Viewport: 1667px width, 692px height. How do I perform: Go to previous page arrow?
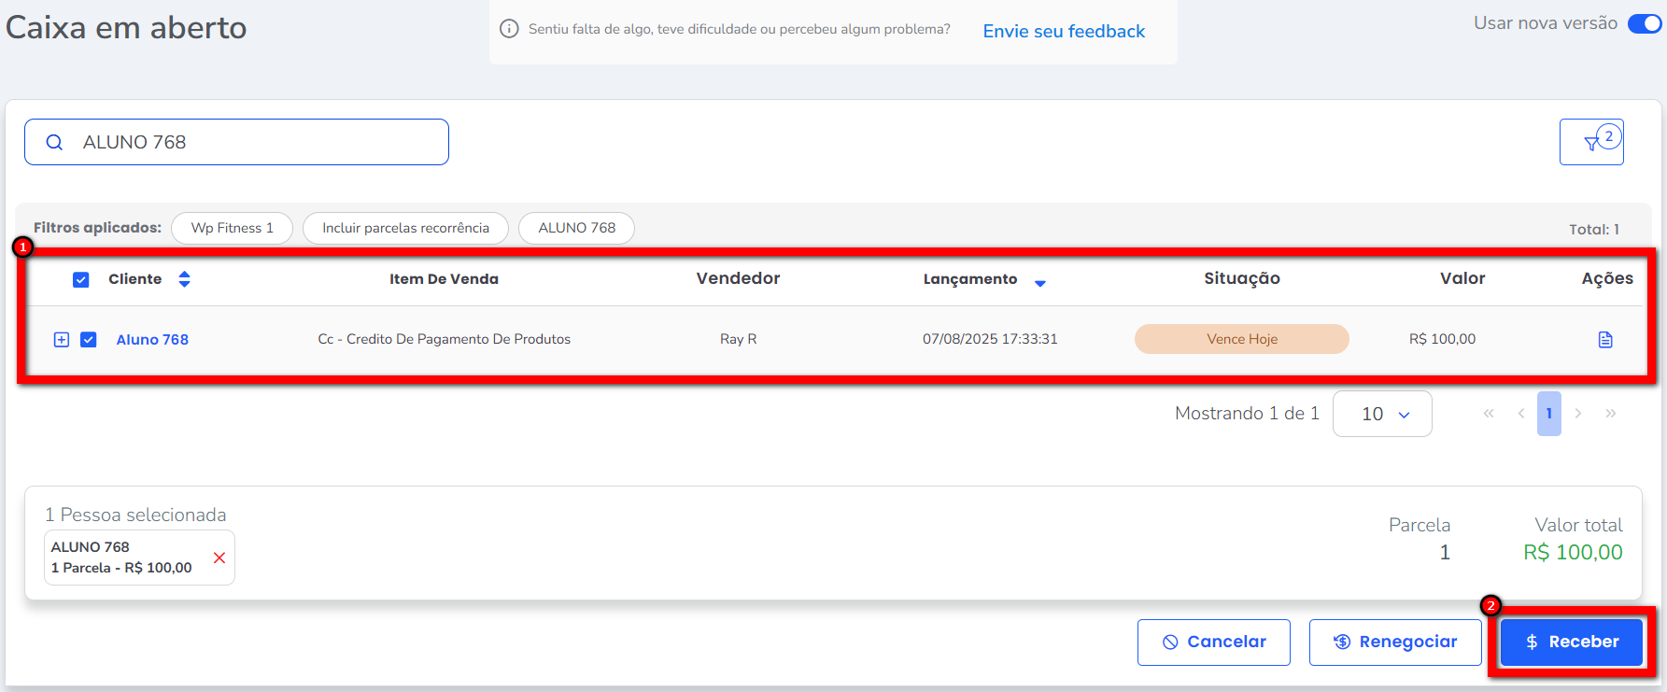coord(1521,414)
